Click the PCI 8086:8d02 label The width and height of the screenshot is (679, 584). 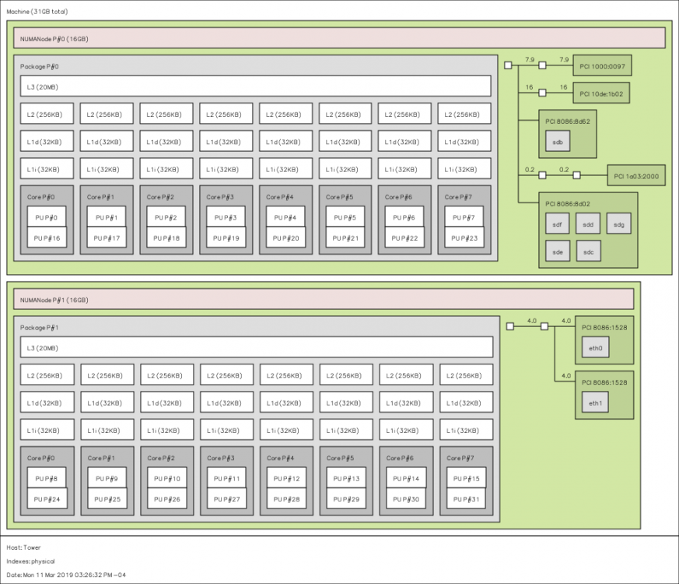[568, 204]
